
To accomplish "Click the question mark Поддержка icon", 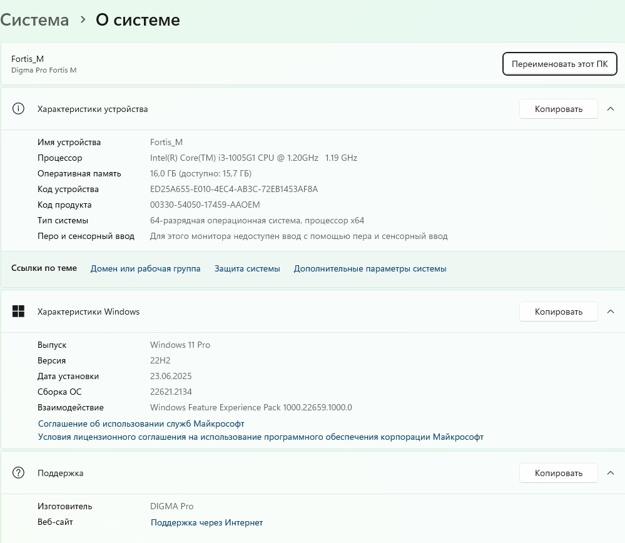I will 18,473.
